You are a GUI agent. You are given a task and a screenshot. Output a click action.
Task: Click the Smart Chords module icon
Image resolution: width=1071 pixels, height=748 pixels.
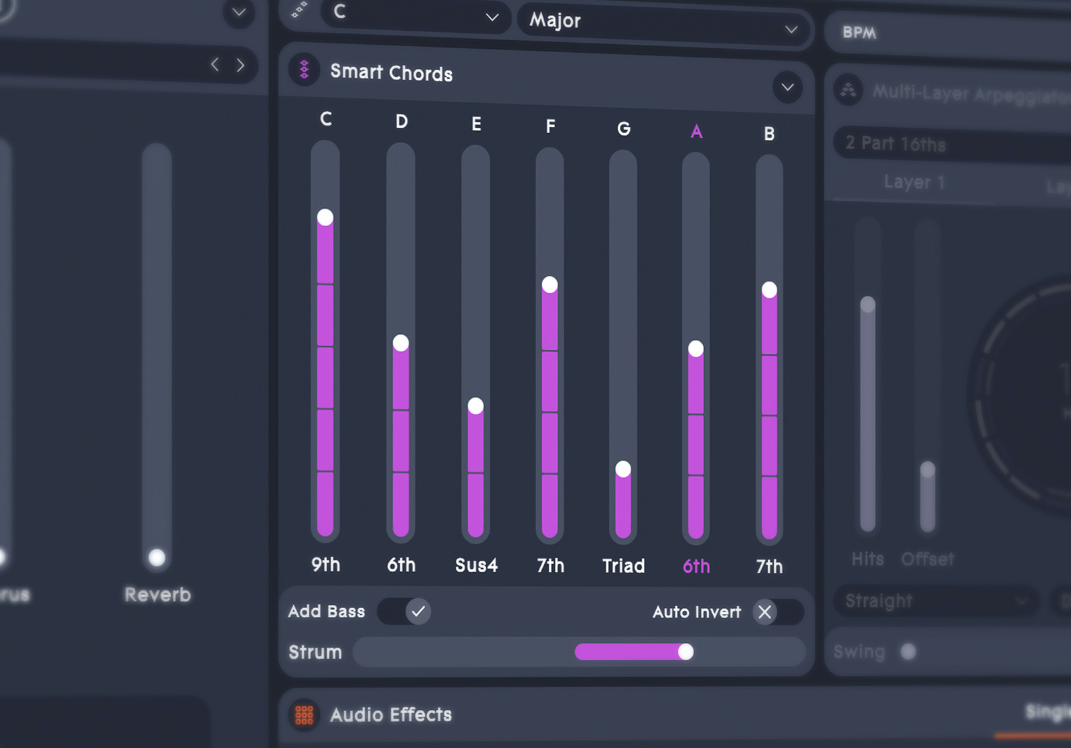pos(305,70)
